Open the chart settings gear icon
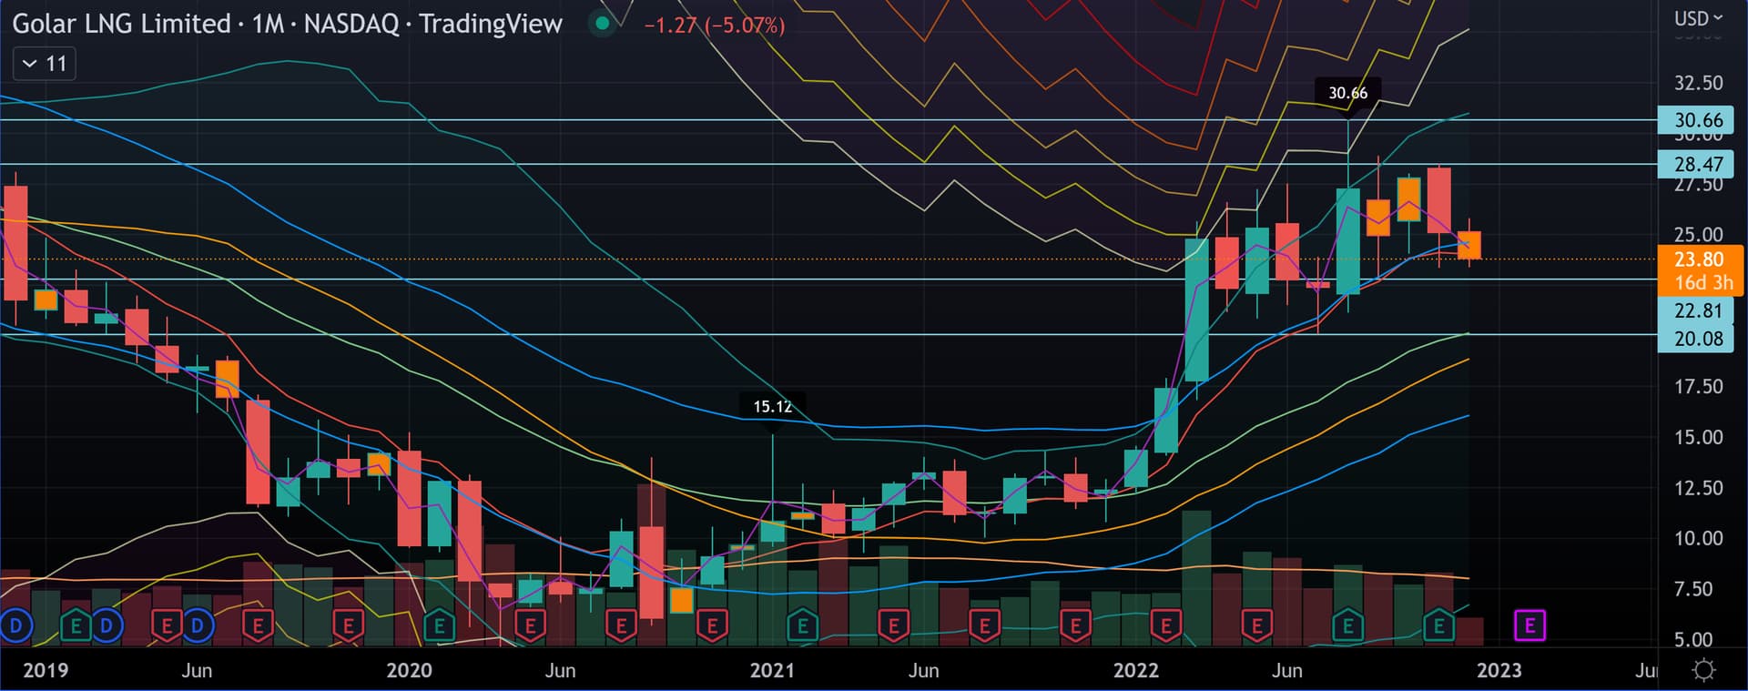1748x691 pixels. [x=1703, y=670]
